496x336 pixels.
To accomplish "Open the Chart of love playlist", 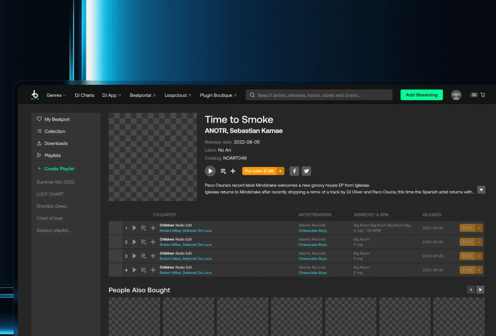I will [50, 218].
